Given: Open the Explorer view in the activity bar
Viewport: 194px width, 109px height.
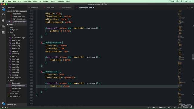Looking at the screenshot, I should point(3,8).
